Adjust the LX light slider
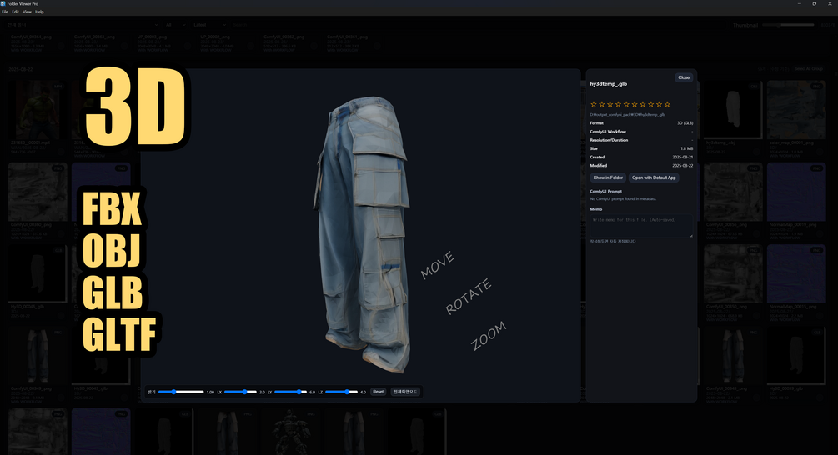 click(x=240, y=392)
